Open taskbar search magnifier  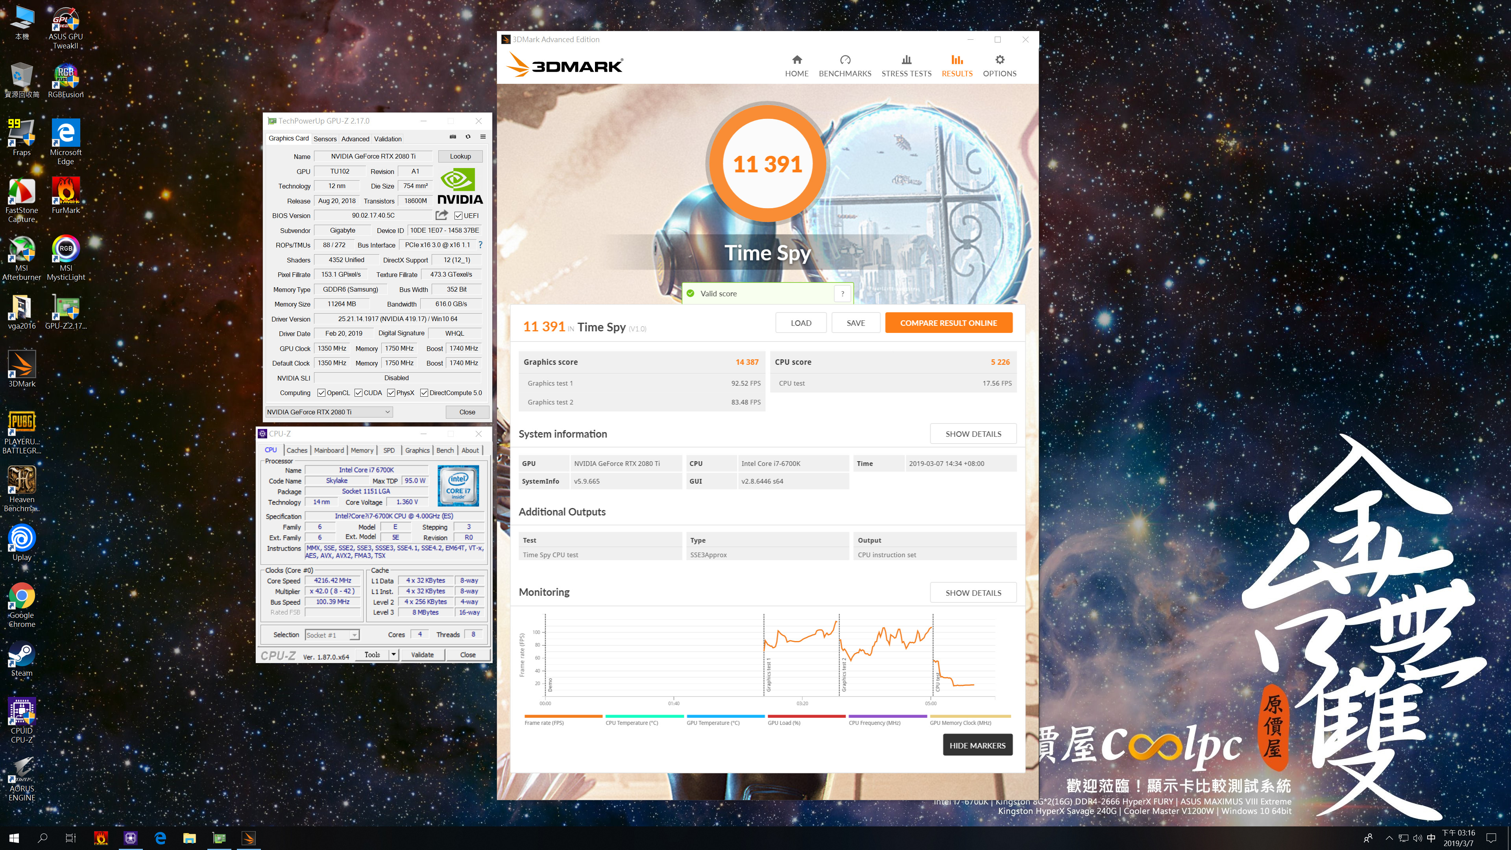[42, 838]
